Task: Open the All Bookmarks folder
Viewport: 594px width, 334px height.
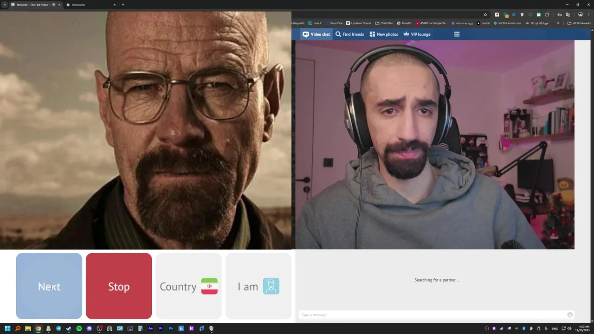Action: point(579,23)
